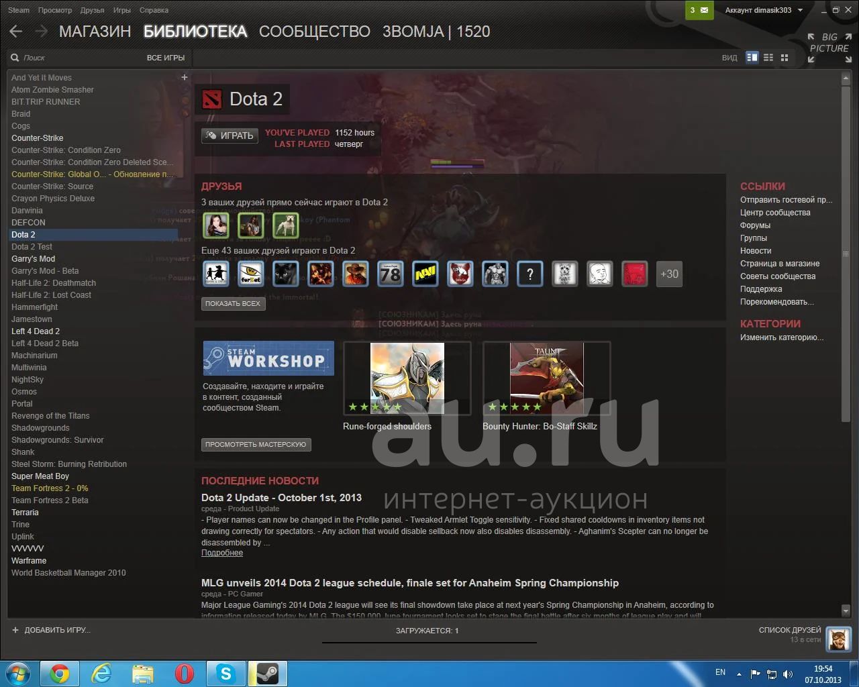Select the grid view icon
This screenshot has height=687, width=859.
tap(785, 58)
